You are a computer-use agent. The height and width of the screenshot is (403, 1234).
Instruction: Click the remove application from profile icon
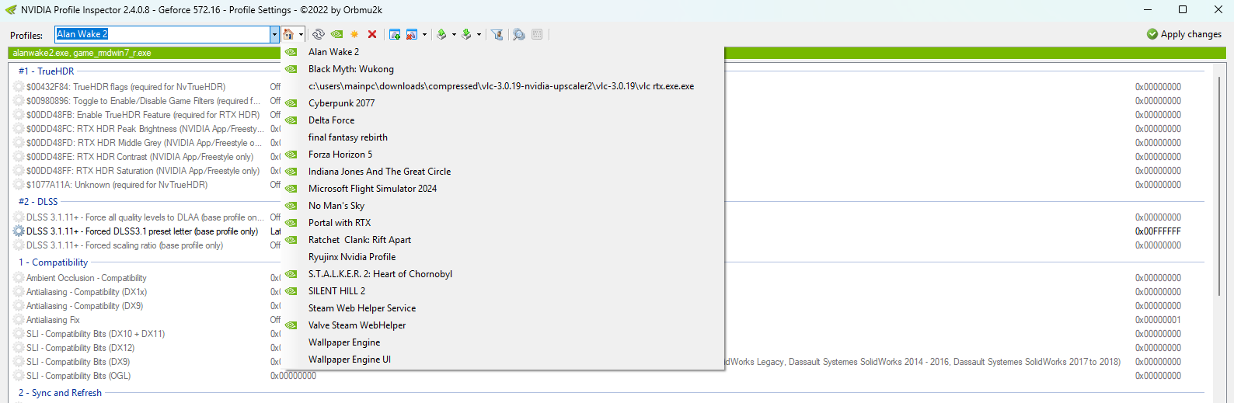tap(412, 34)
